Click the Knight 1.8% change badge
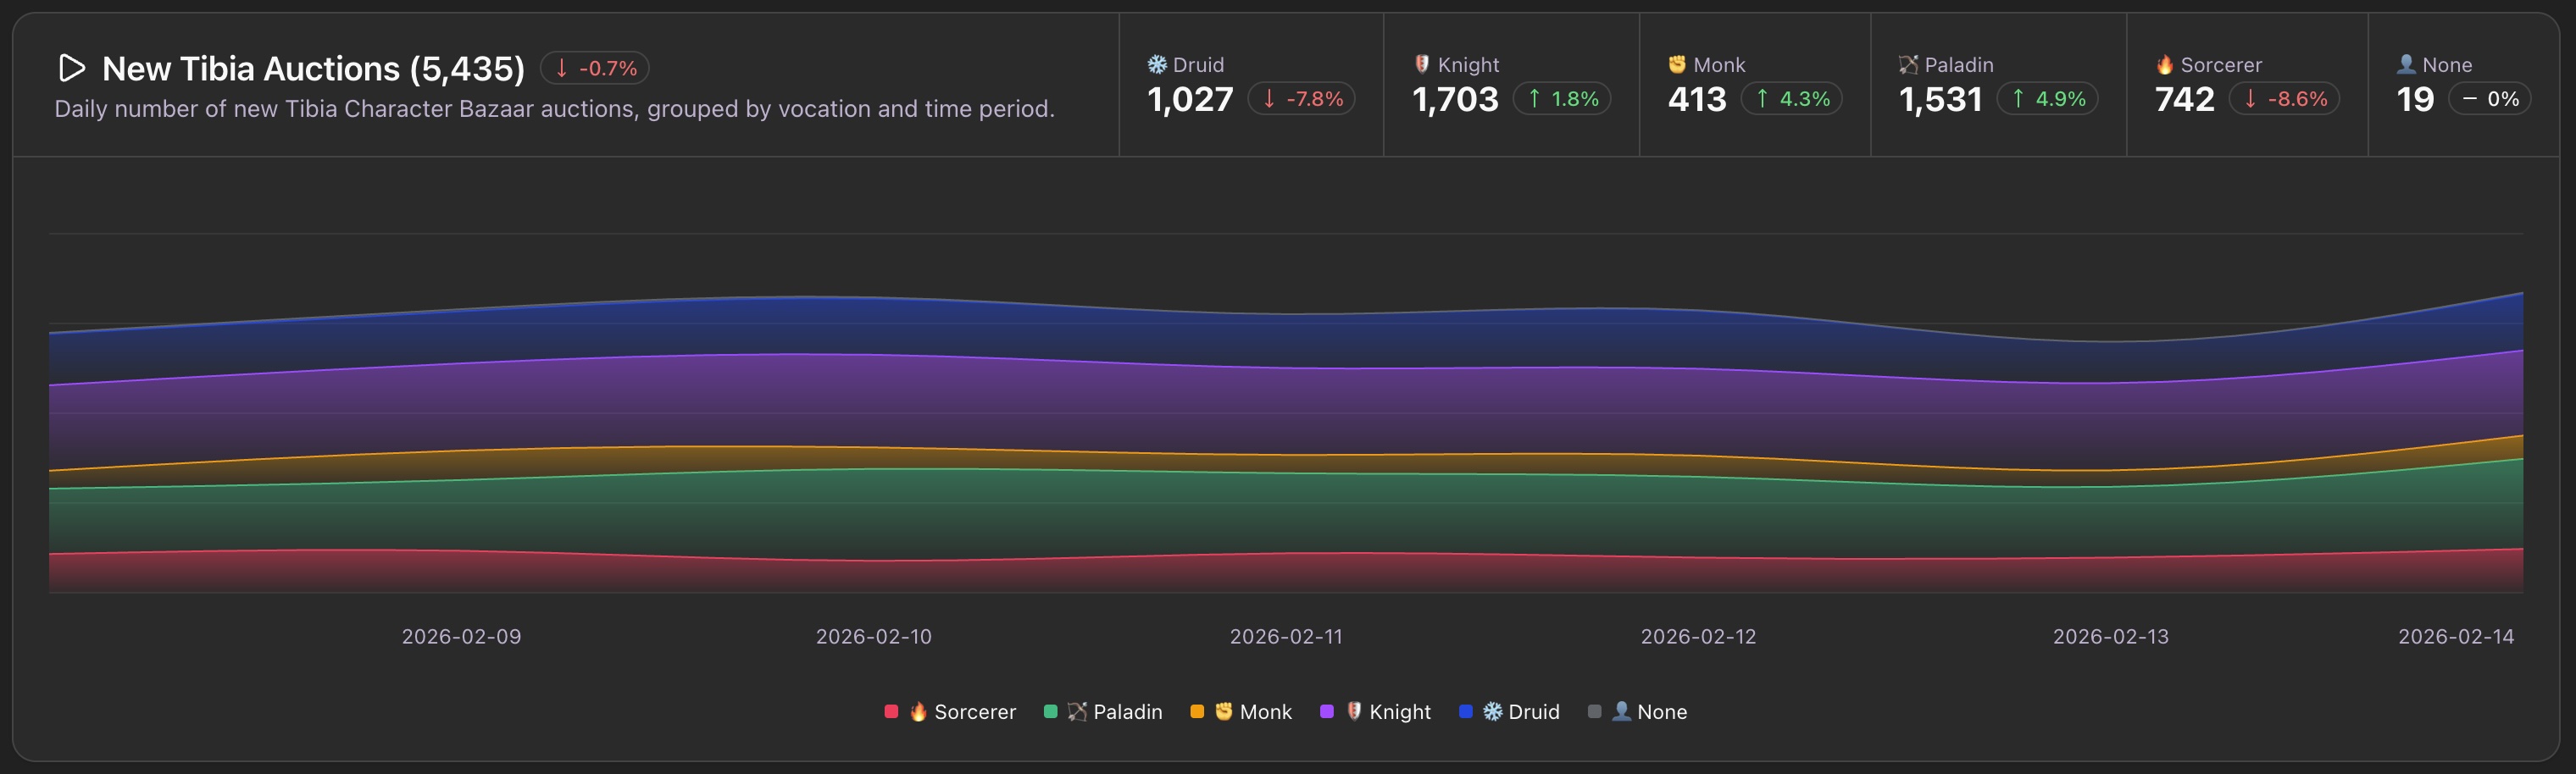This screenshot has width=2576, height=774. pyautogui.click(x=1562, y=99)
